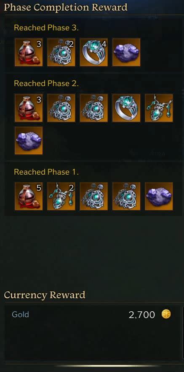
Task: Select the Phase 2 necklace icon
Action: coord(159,108)
